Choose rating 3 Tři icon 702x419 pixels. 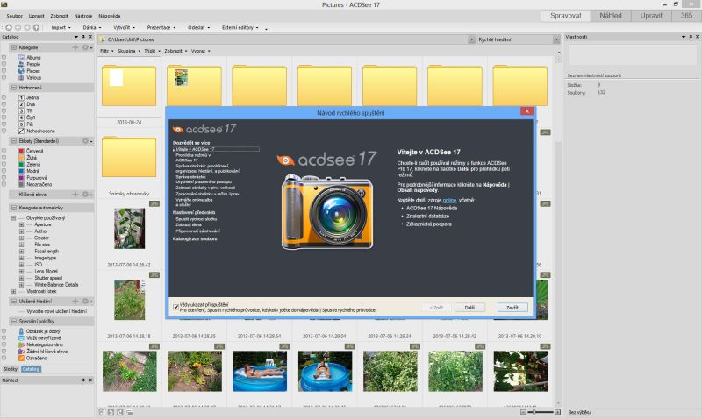coord(21,111)
